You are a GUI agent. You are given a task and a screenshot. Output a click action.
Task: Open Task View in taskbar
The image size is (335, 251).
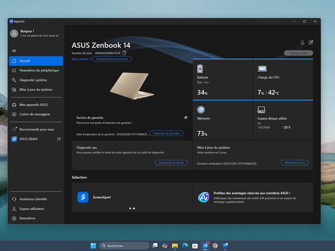coord(155,246)
